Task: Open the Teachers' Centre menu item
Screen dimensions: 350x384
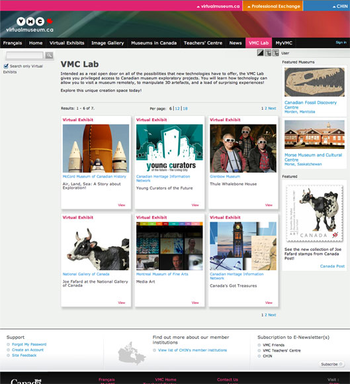Action: (203, 43)
